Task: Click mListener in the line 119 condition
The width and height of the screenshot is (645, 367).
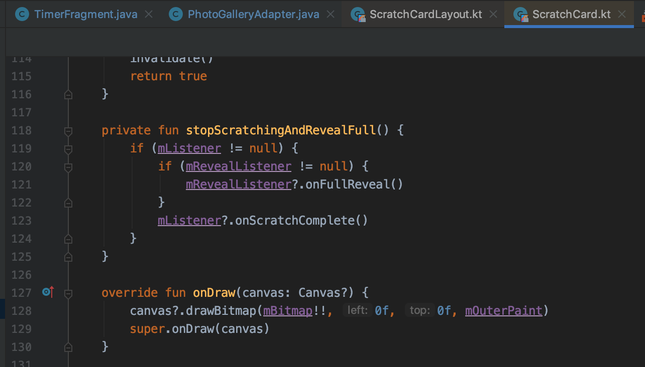Action: (x=189, y=148)
